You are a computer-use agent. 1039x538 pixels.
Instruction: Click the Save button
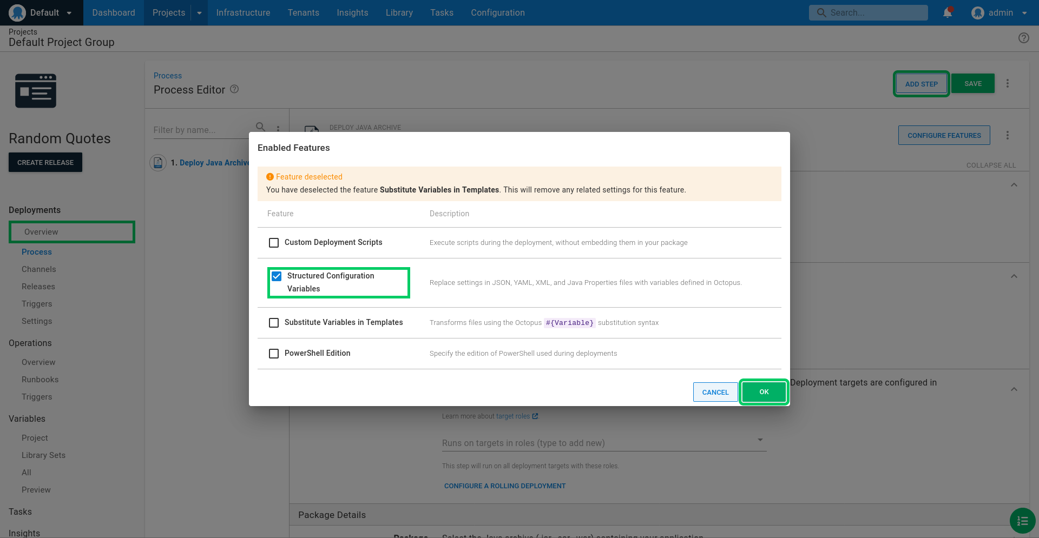pos(973,83)
